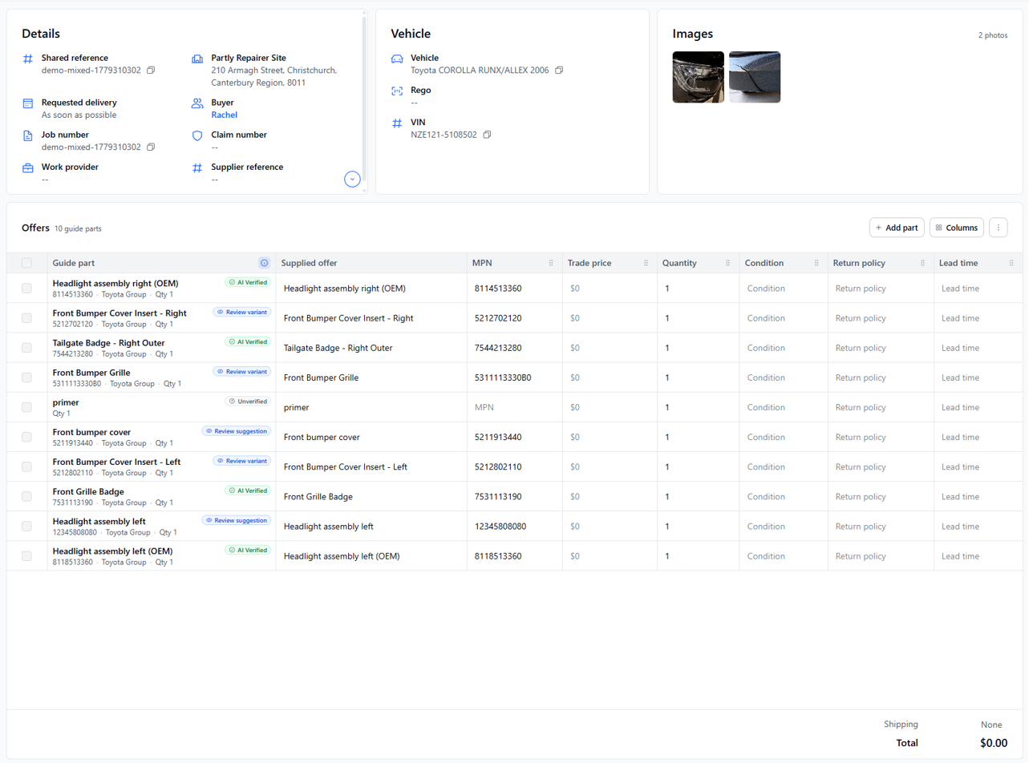Open Lead time dropdown for primer row

tap(978, 407)
